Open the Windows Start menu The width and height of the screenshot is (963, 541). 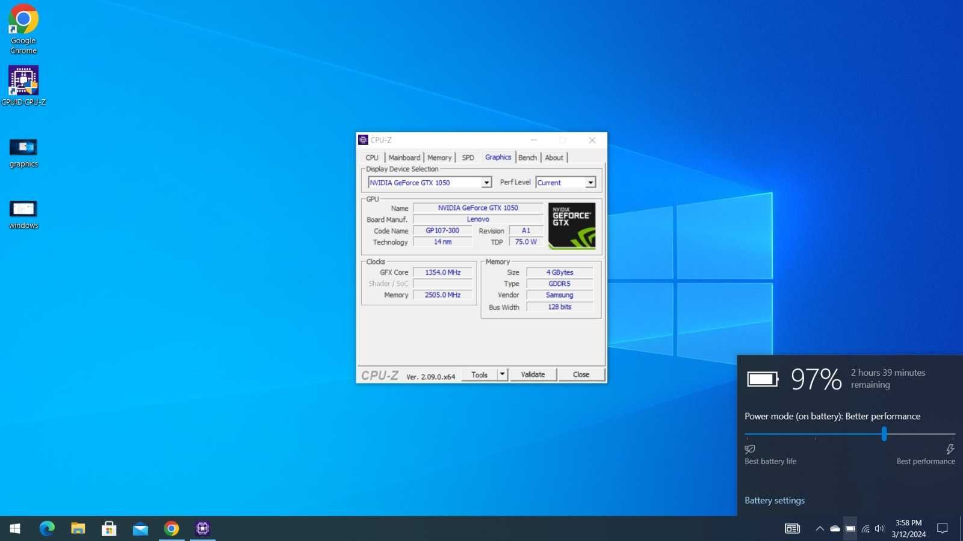tap(15, 528)
